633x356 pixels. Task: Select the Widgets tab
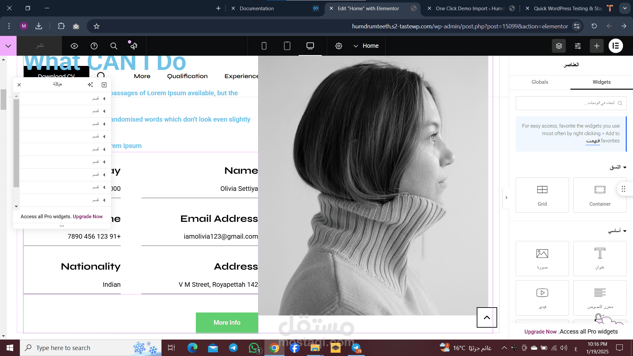coord(601,82)
